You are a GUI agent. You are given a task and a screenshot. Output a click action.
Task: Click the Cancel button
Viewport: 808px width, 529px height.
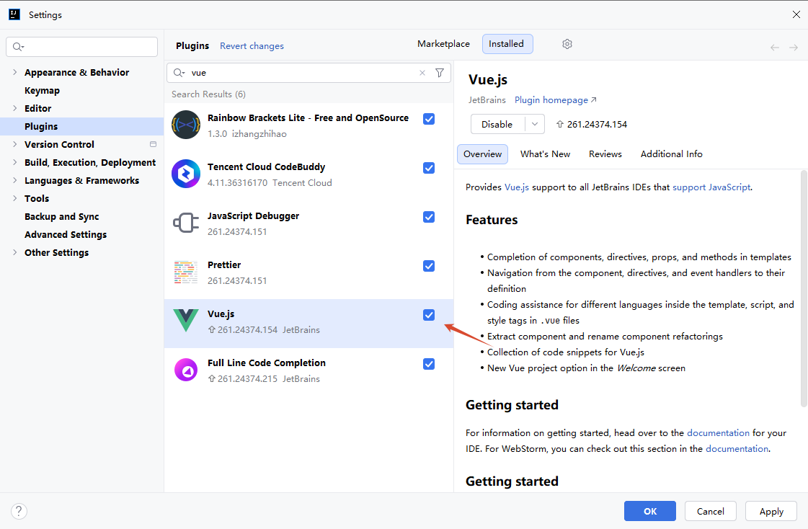coord(710,511)
